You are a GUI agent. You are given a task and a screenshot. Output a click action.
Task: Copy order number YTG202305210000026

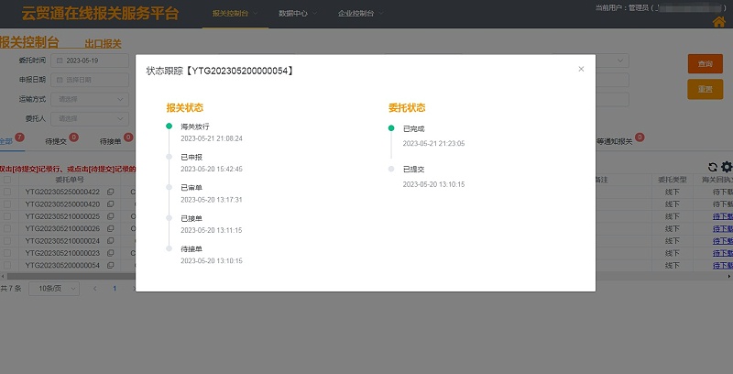click(110, 228)
